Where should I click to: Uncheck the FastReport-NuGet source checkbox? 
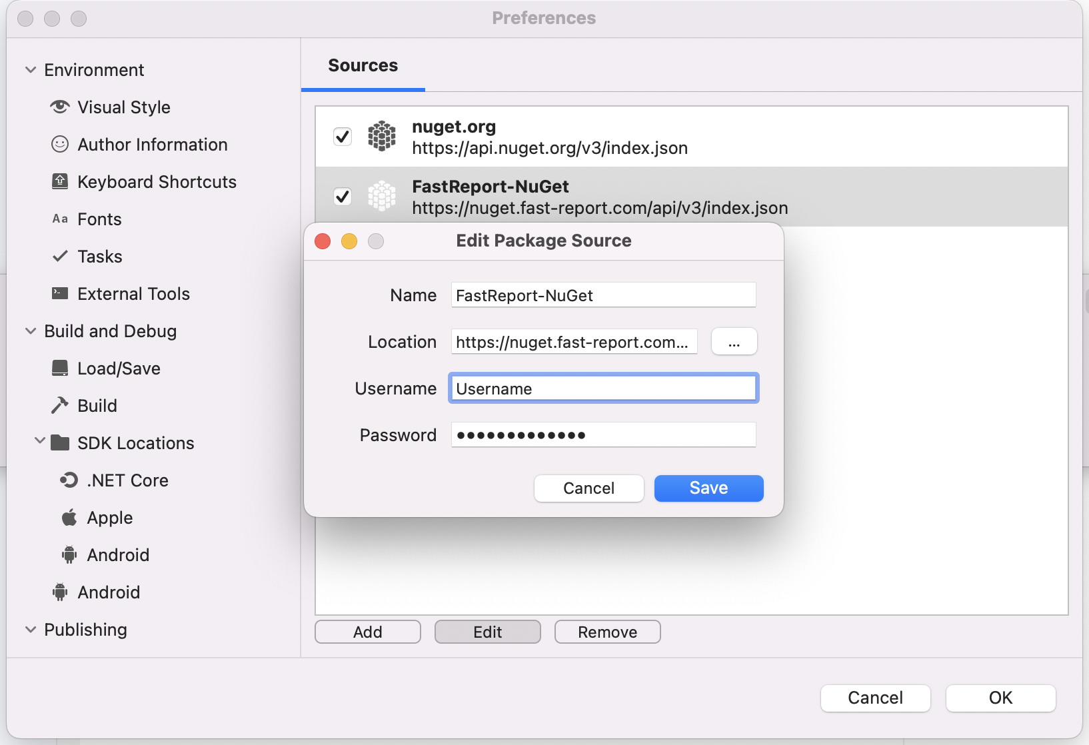point(343,197)
